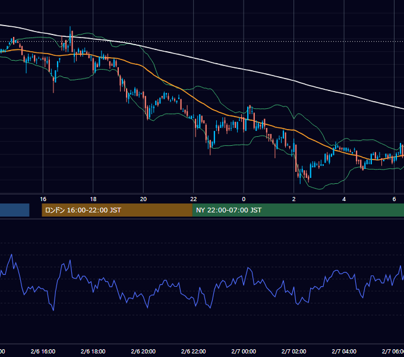
Task: Click the hour 0 axis label
Action: (x=244, y=199)
